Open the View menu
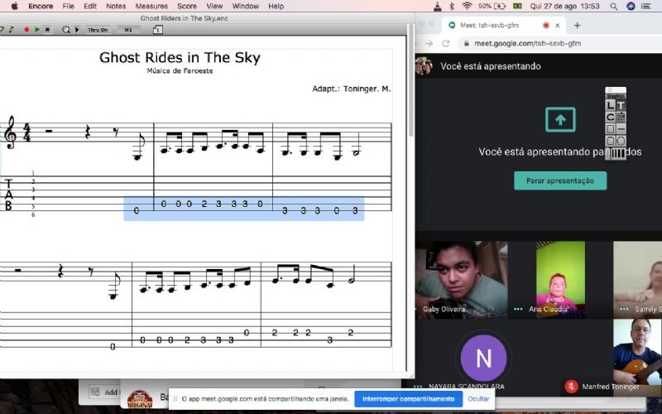The height and width of the screenshot is (414, 662). pos(214,6)
